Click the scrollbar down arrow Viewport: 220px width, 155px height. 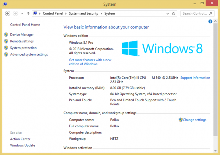(x=215, y=150)
